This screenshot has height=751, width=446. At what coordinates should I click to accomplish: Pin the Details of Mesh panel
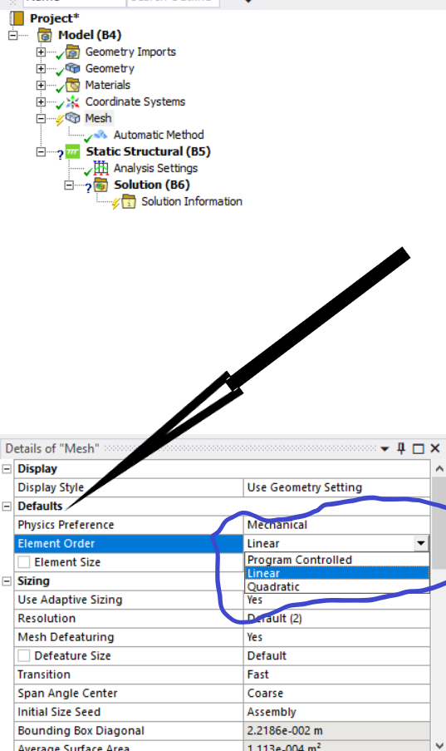tap(401, 448)
